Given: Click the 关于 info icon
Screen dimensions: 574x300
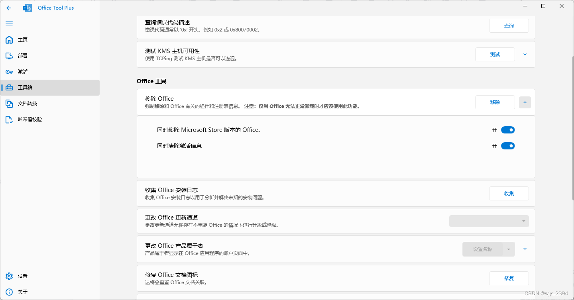Looking at the screenshot, I should pos(9,292).
